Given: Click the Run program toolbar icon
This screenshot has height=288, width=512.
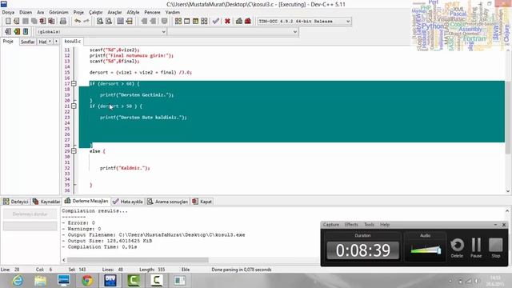Looking at the screenshot, I should [186, 22].
